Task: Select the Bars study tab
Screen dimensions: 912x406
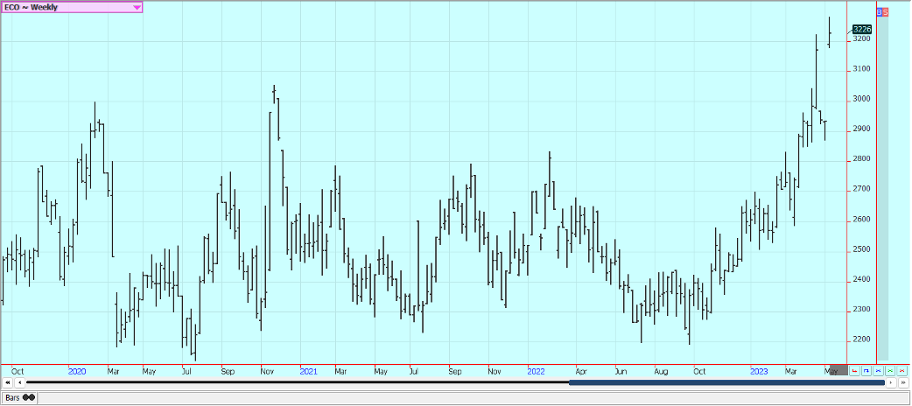Action: (19, 398)
